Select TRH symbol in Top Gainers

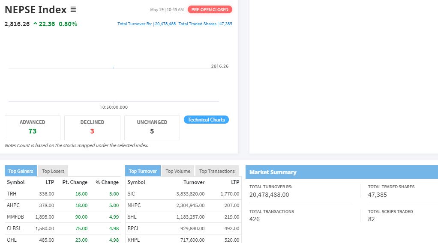12,194
